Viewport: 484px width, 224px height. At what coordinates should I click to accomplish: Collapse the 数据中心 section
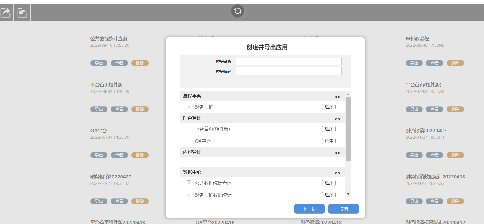[337, 173]
